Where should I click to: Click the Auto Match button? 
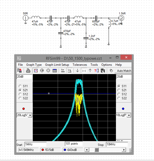(124, 71)
